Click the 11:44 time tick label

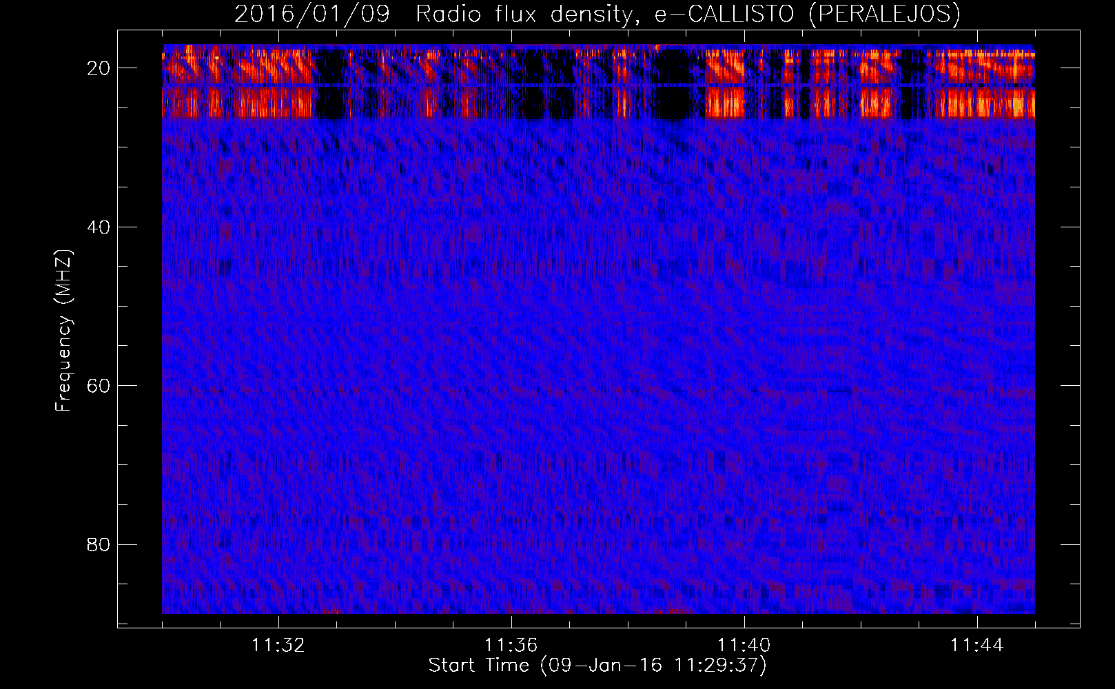[x=977, y=646]
